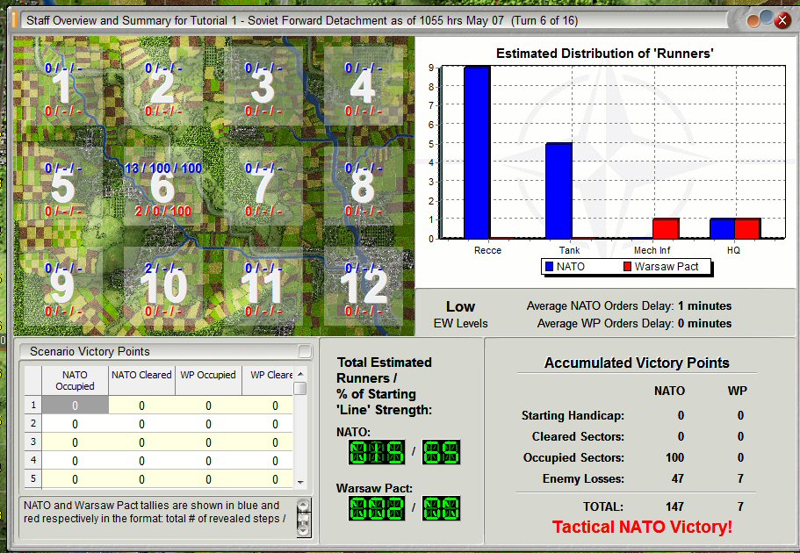
Task: Click the WP Enemy Losses value 7
Action: [x=740, y=478]
